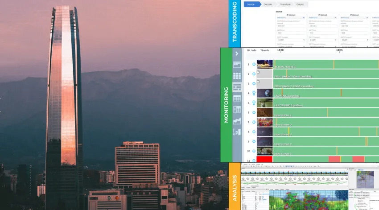
Task: Go to the Decode step tab
Action: pos(268,4)
